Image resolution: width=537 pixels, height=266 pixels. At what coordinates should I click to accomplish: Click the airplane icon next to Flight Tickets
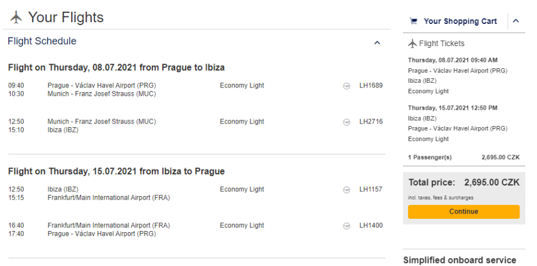coord(412,43)
